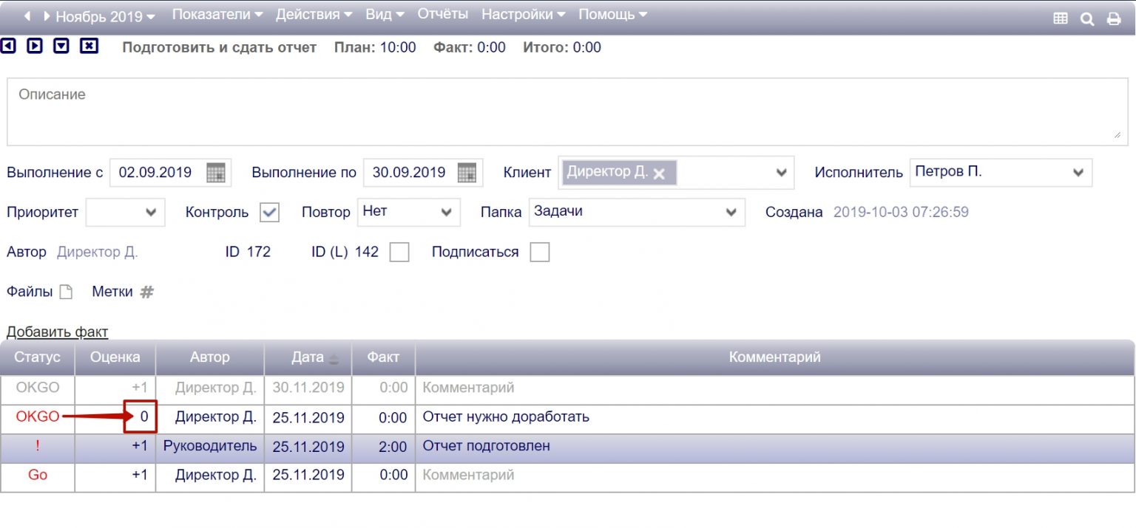The width and height of the screenshot is (1136, 528).
Task: Click the Комментарий column header
Action: click(775, 357)
